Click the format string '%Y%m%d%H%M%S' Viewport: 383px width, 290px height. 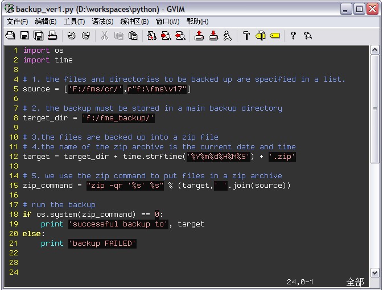(x=219, y=157)
